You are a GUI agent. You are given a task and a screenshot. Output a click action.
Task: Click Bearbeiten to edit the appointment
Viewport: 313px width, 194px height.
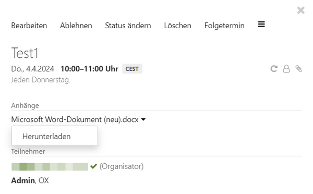29,26
